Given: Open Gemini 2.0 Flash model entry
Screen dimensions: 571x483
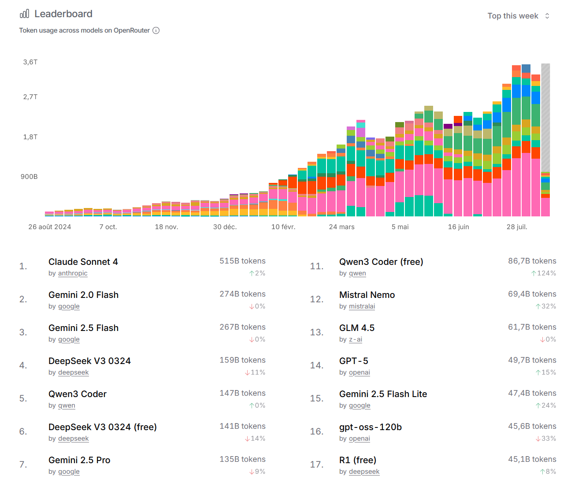Looking at the screenshot, I should tap(83, 295).
